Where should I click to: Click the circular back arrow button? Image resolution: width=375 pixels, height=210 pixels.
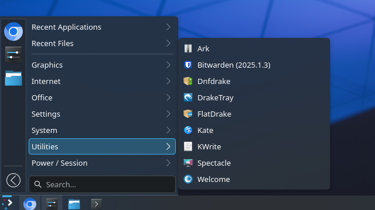[13, 180]
